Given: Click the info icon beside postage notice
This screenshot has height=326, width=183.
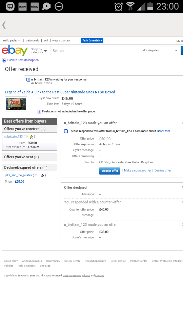Looking at the screenshot, I should pyautogui.click(x=39, y=112).
